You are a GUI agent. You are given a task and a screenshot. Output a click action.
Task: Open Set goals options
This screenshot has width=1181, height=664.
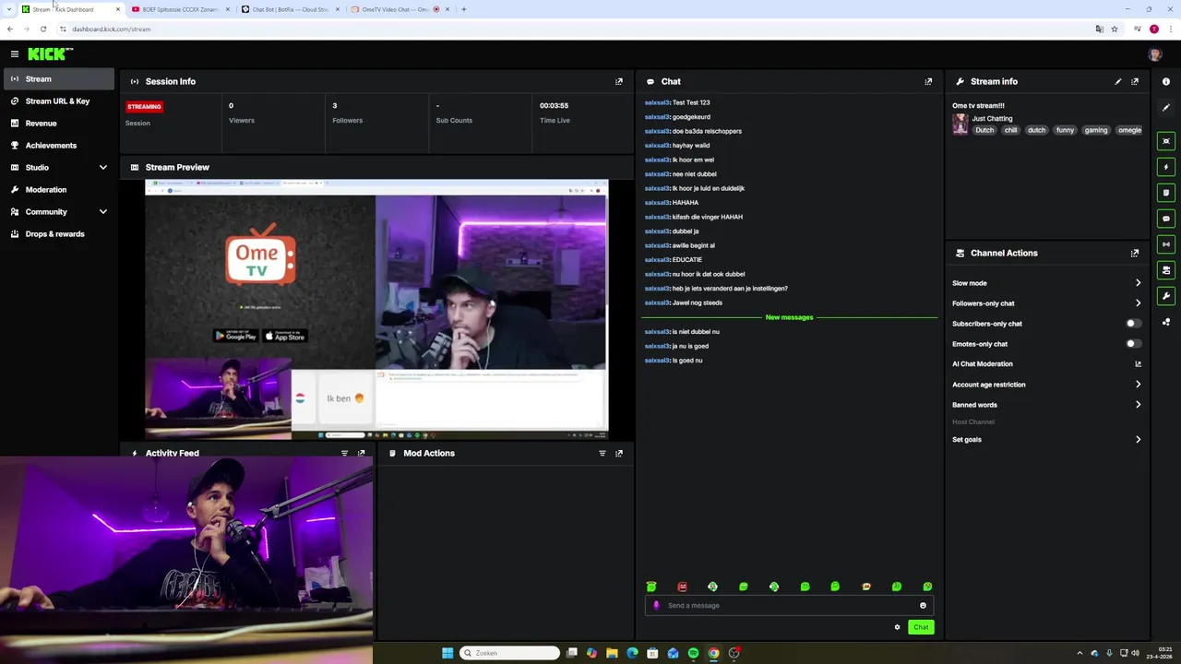tap(1046, 440)
